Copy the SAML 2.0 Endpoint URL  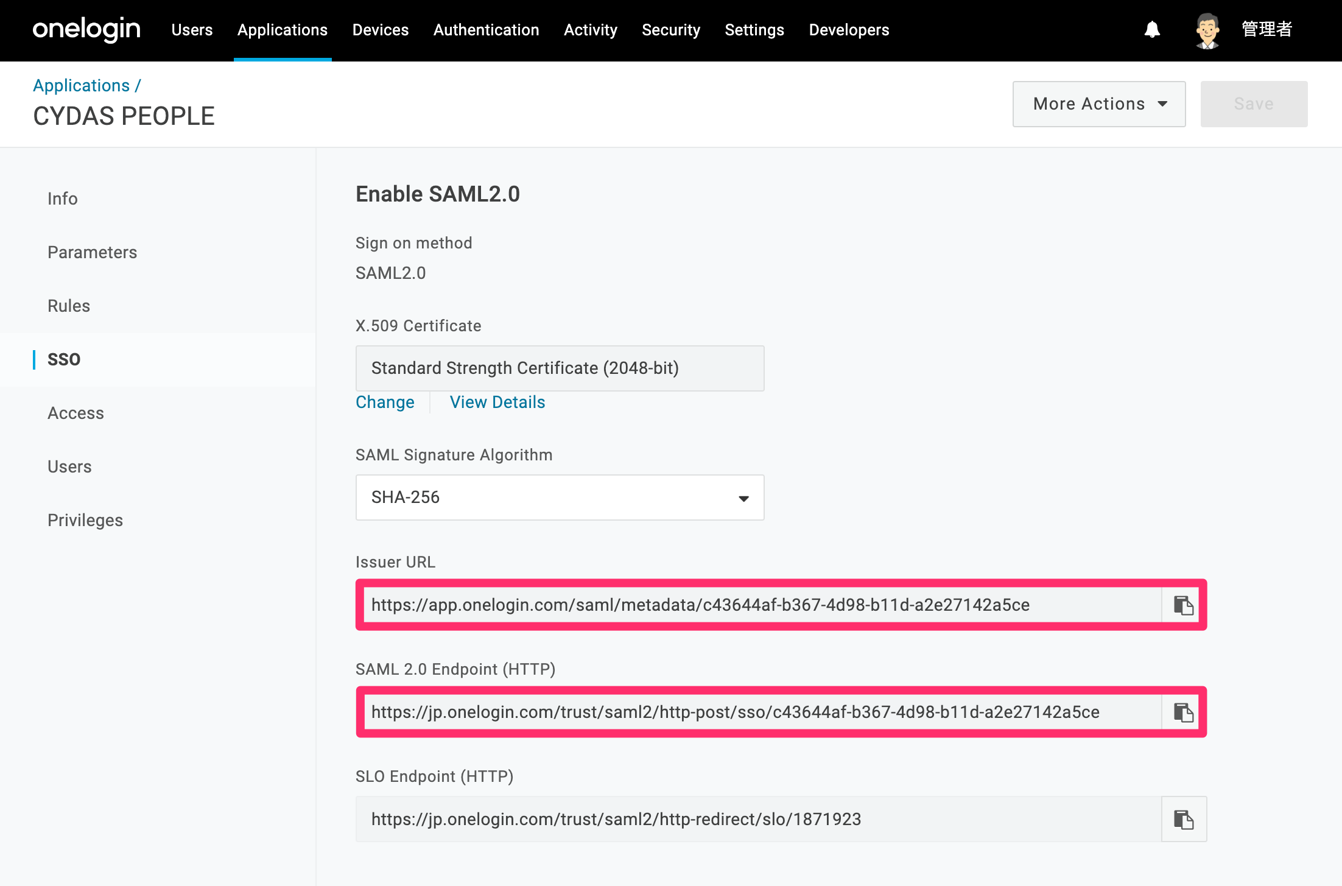1184,712
